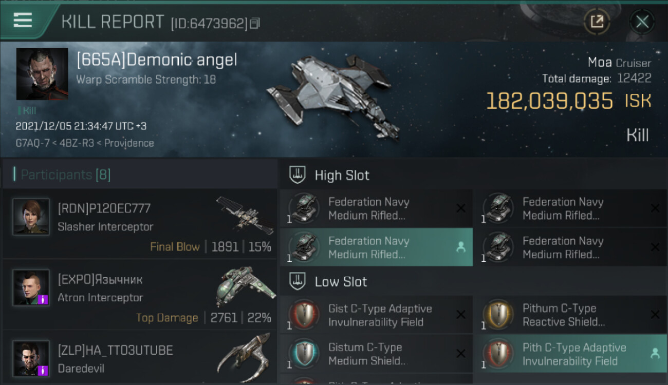Screen dimensions: 668x385
Task: View the Slasher Interceptor ship image
Action: tap(244, 215)
